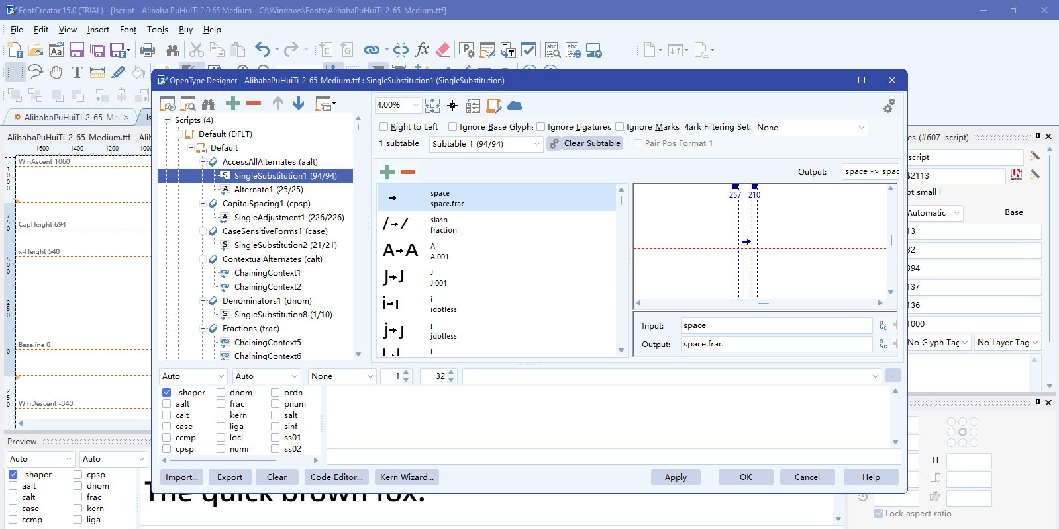Click the Print icon in main toolbar
The image size is (1059, 529).
pyautogui.click(x=148, y=50)
